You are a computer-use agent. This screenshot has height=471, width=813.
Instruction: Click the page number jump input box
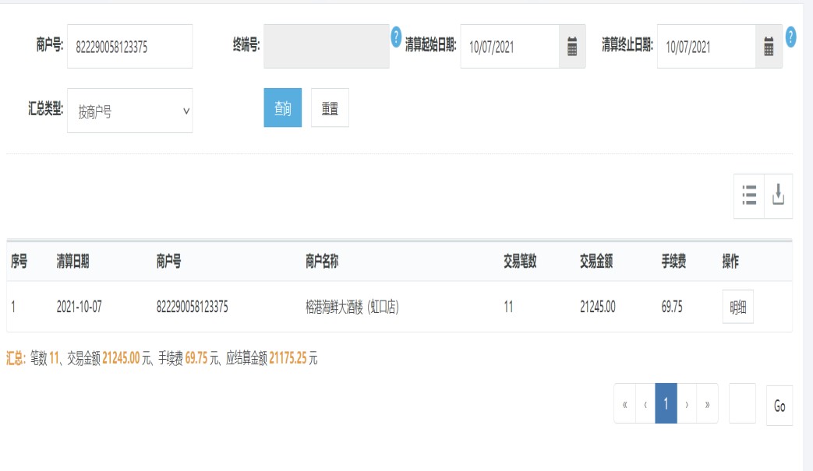point(742,404)
